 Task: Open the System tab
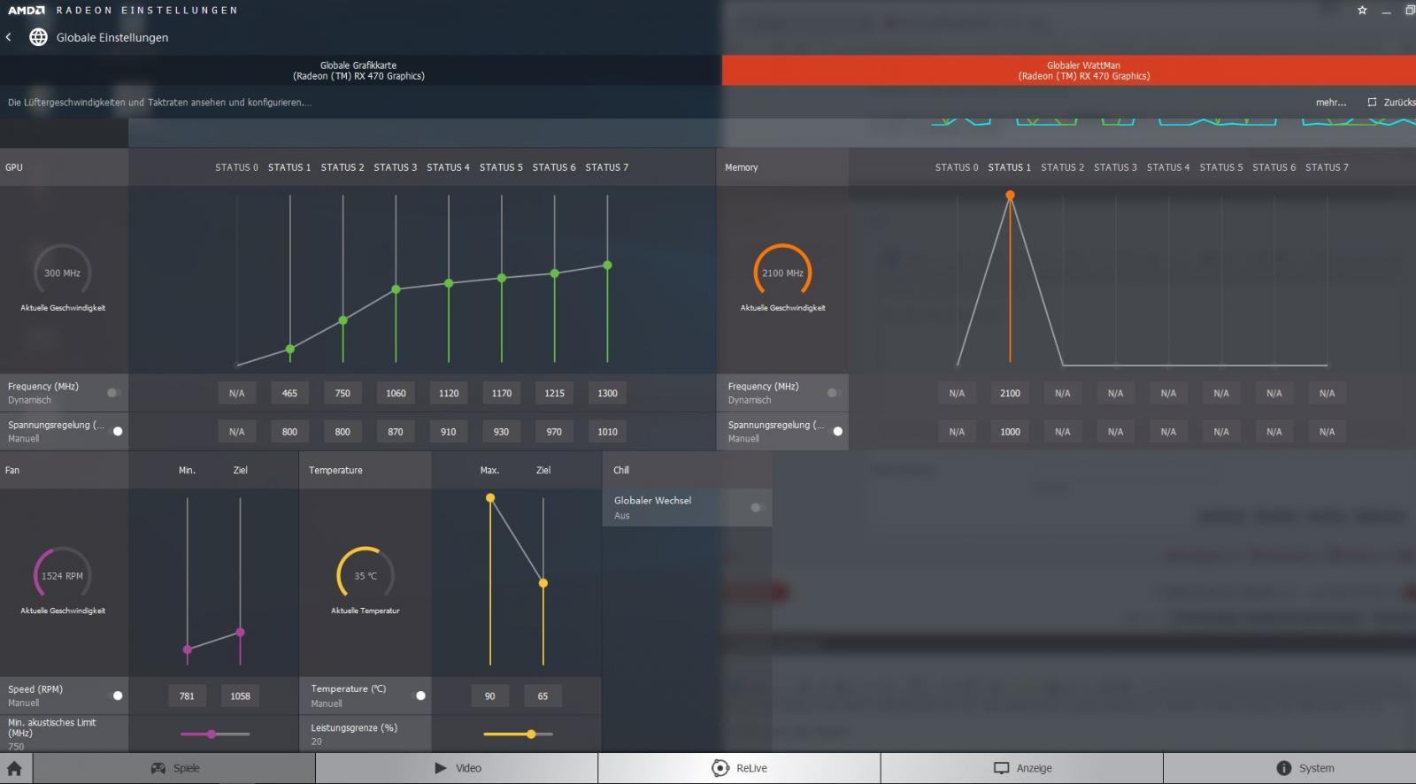point(1290,768)
